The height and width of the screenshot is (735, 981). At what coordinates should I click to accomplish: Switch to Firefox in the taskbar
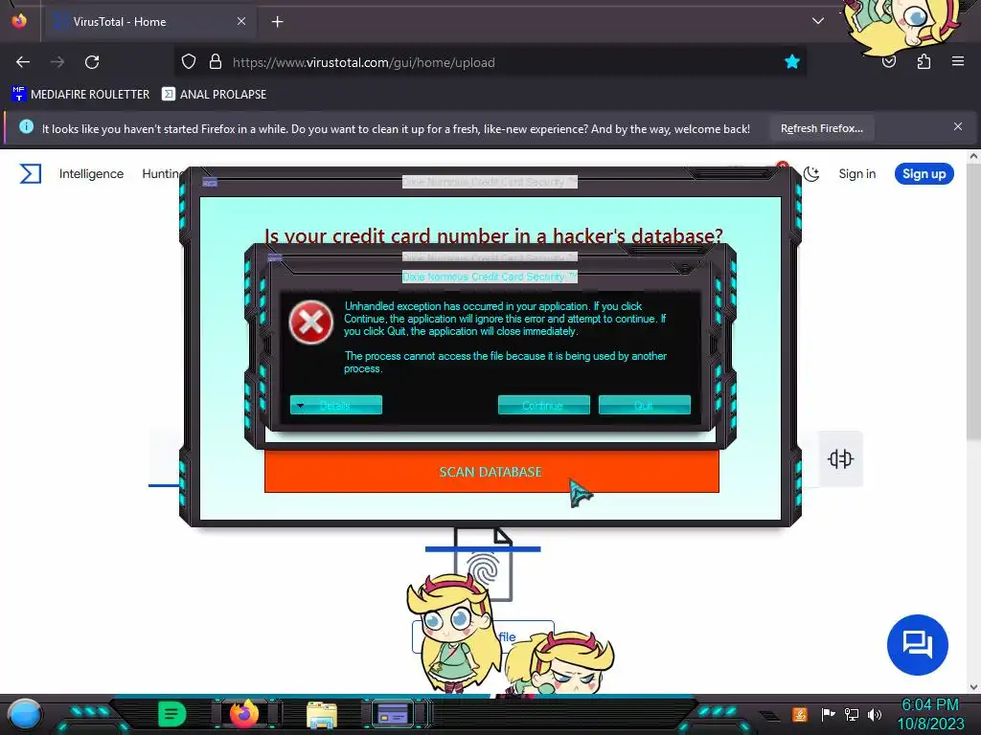click(244, 714)
